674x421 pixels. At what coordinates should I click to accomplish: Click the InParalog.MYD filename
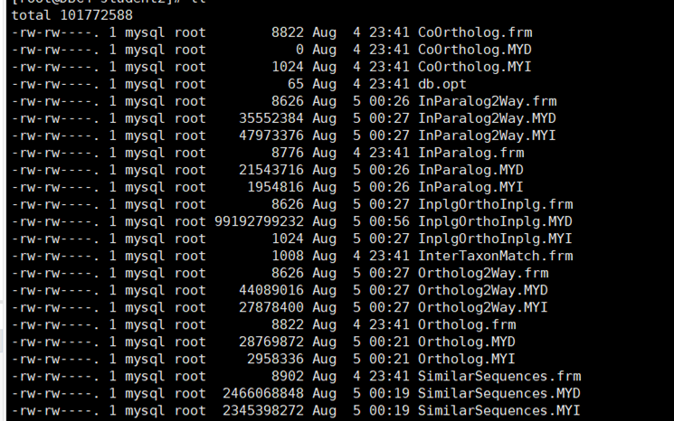tap(470, 170)
